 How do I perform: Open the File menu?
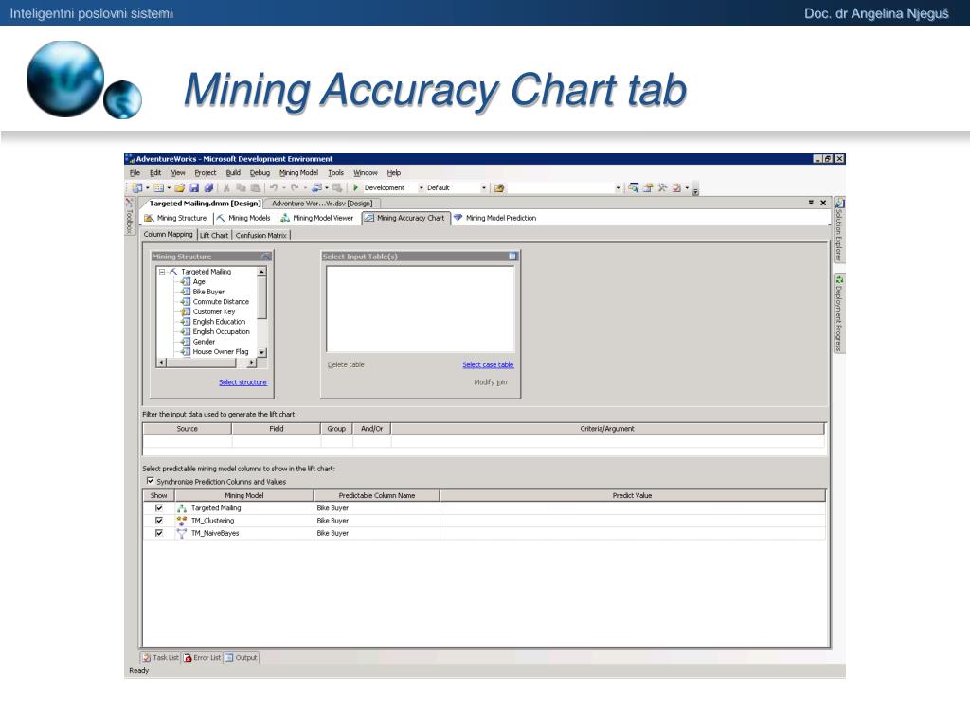[x=135, y=173]
